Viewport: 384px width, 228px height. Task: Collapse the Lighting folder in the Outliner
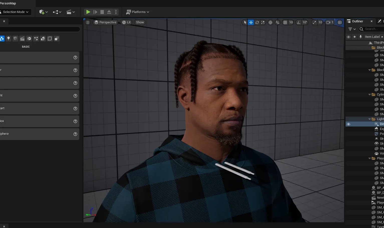tap(370, 119)
